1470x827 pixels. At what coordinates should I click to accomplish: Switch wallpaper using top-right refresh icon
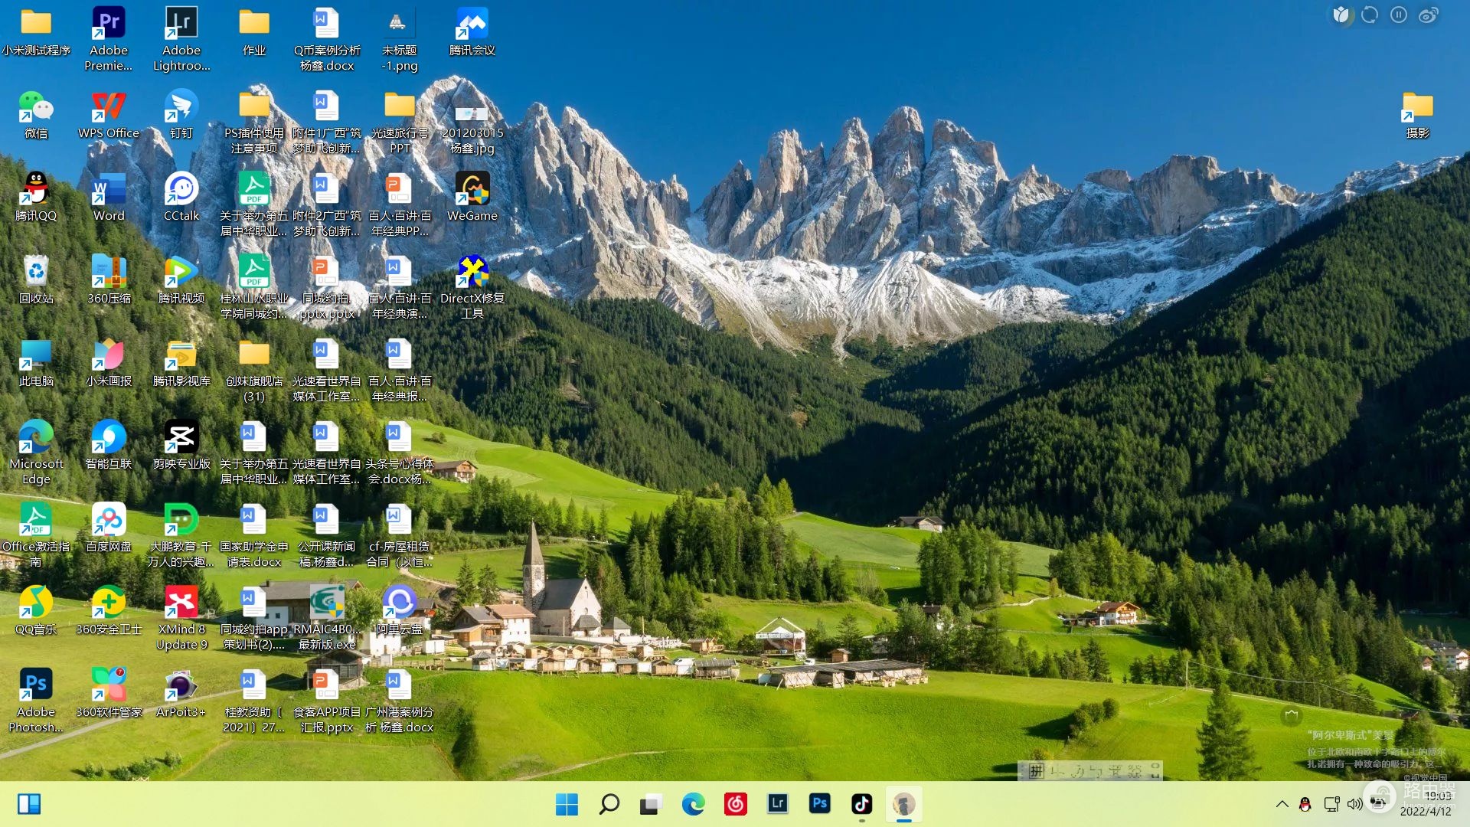(x=1370, y=15)
